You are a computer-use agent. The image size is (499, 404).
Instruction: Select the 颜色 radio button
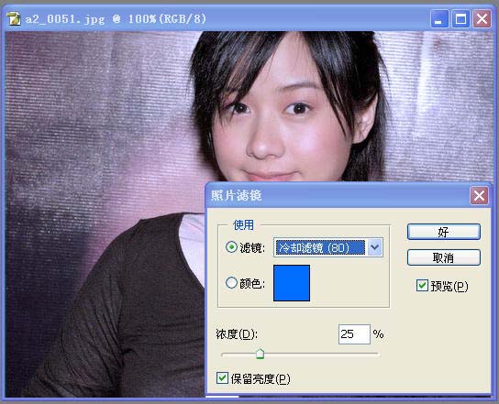pyautogui.click(x=231, y=282)
